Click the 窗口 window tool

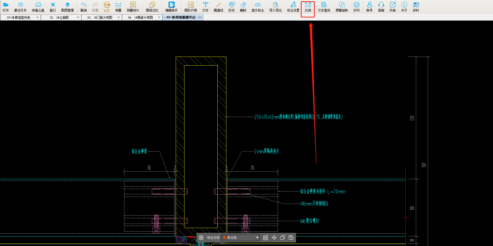[x=53, y=7]
